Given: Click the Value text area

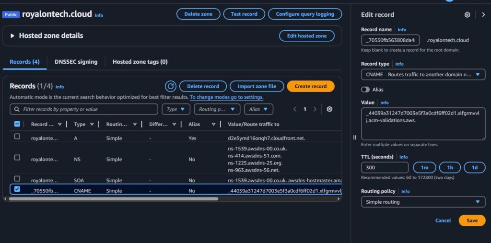Looking at the screenshot, I should [x=423, y=123].
